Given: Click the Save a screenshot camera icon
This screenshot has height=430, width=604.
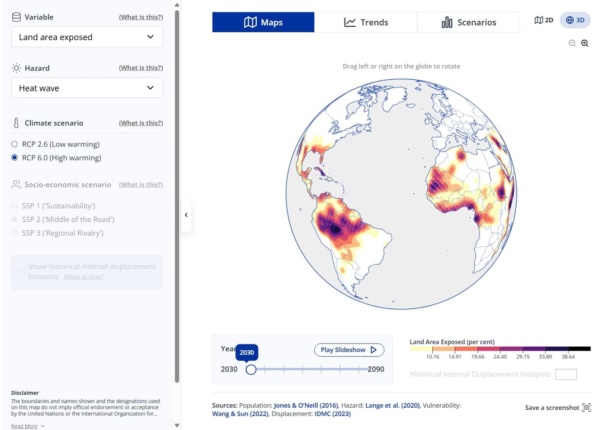Looking at the screenshot, I should (586, 408).
